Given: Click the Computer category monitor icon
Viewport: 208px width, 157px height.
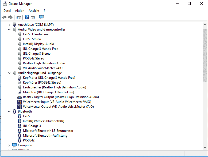Looking at the screenshot, I should 14,145.
